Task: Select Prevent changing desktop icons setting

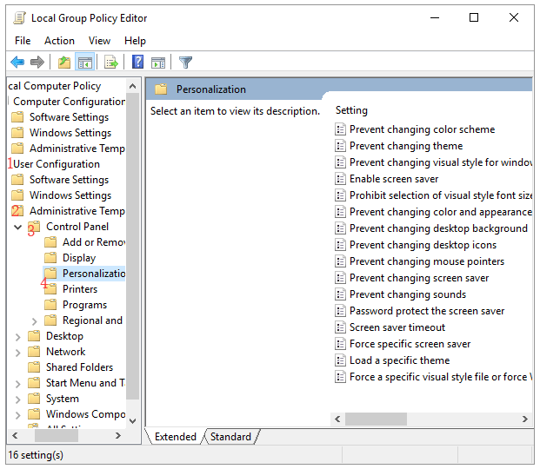Action: tap(423, 245)
